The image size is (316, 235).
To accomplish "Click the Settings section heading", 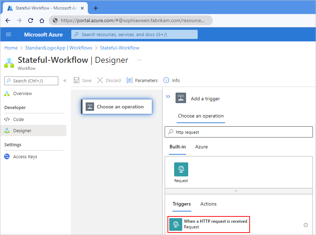I will coord(13,145).
